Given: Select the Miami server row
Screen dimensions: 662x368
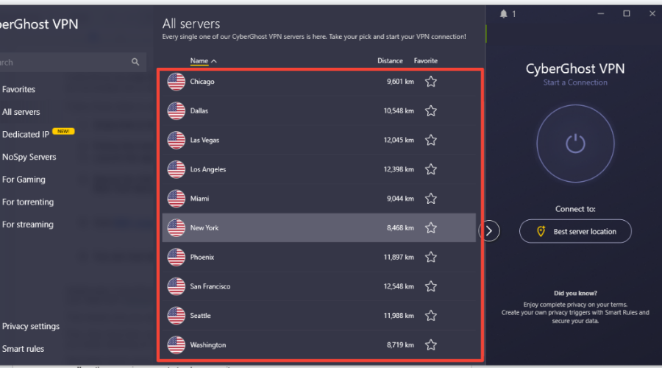Looking at the screenshot, I should [318, 199].
